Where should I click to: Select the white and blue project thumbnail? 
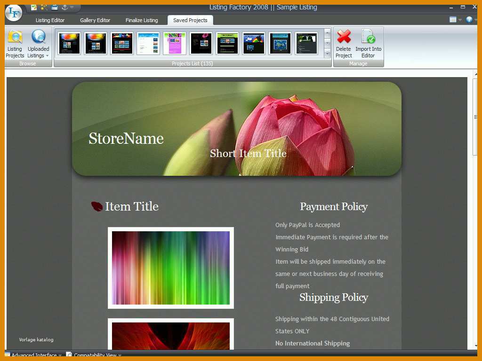148,43
